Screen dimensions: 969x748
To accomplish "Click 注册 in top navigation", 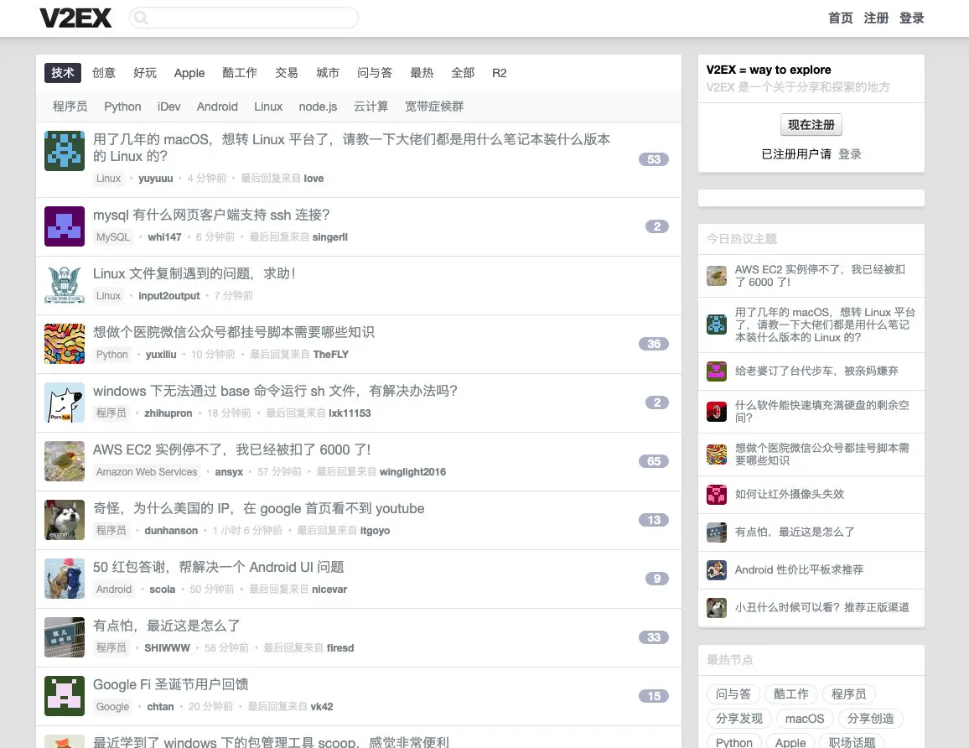I will (876, 18).
